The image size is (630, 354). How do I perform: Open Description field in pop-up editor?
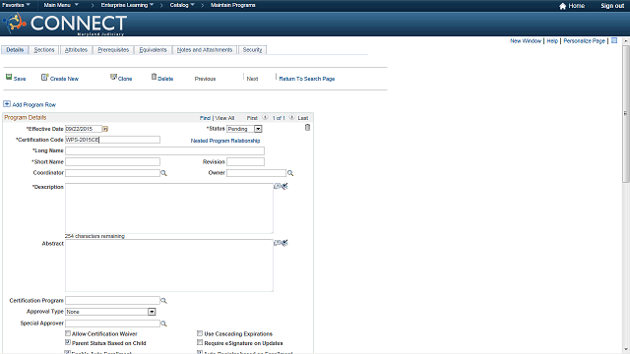277,186
